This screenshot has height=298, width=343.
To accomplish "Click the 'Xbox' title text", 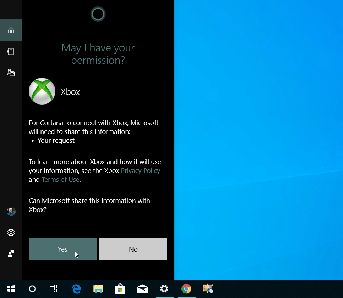I will point(70,92).
